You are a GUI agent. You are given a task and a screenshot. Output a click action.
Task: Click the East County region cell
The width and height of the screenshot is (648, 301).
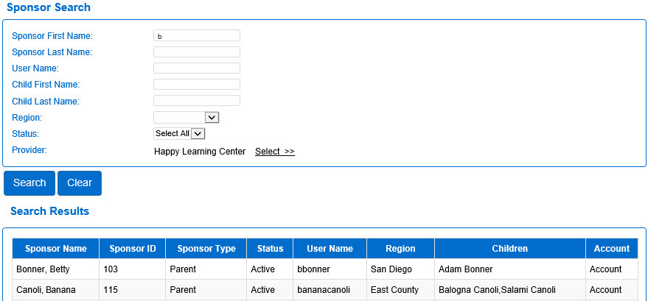[x=400, y=290]
